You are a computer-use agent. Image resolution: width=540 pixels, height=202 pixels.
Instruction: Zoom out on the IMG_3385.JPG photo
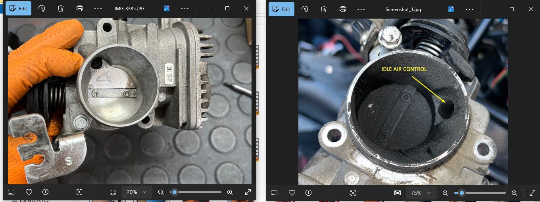pos(161,192)
